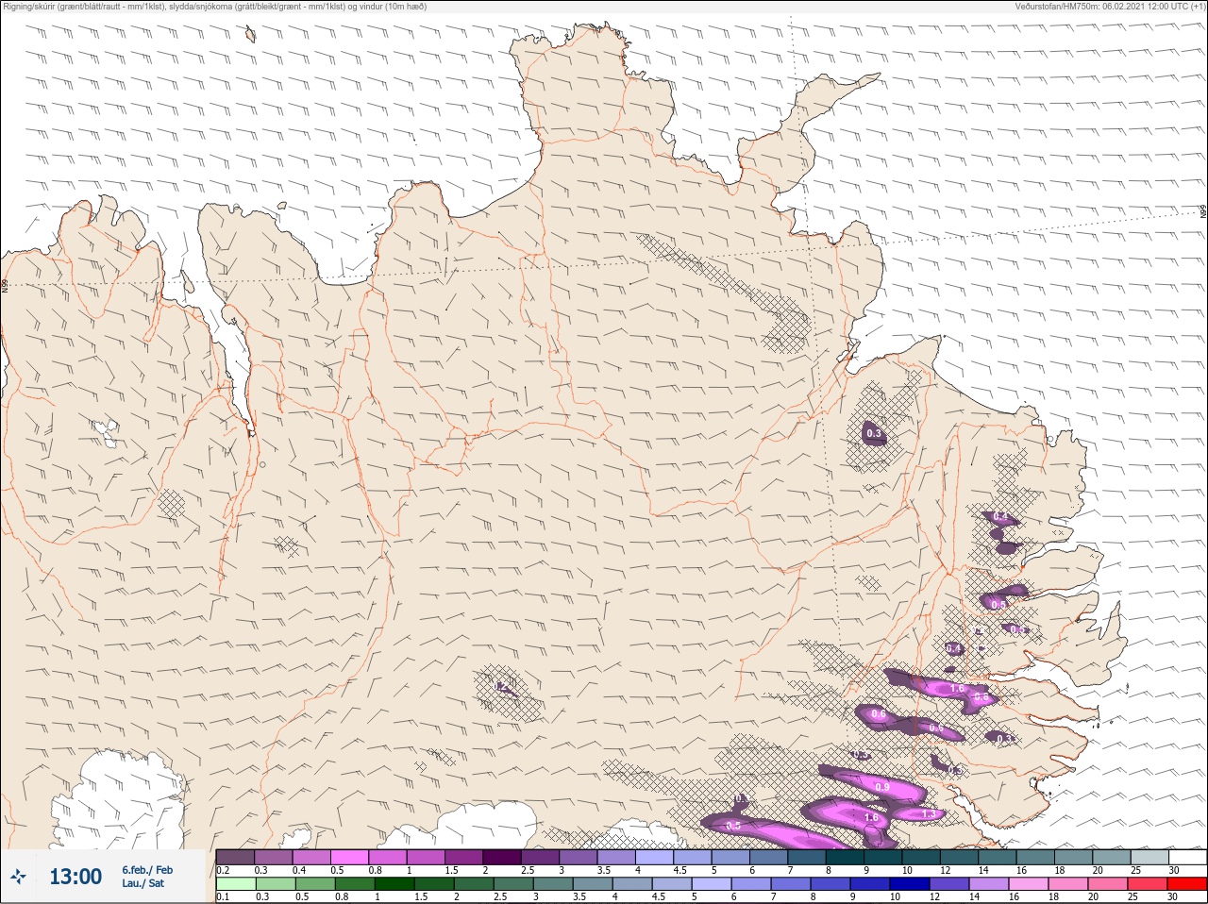Viewport: 1208px width, 904px height.
Task: Select the 7 blue rain legend swatch
Action: [x=791, y=885]
